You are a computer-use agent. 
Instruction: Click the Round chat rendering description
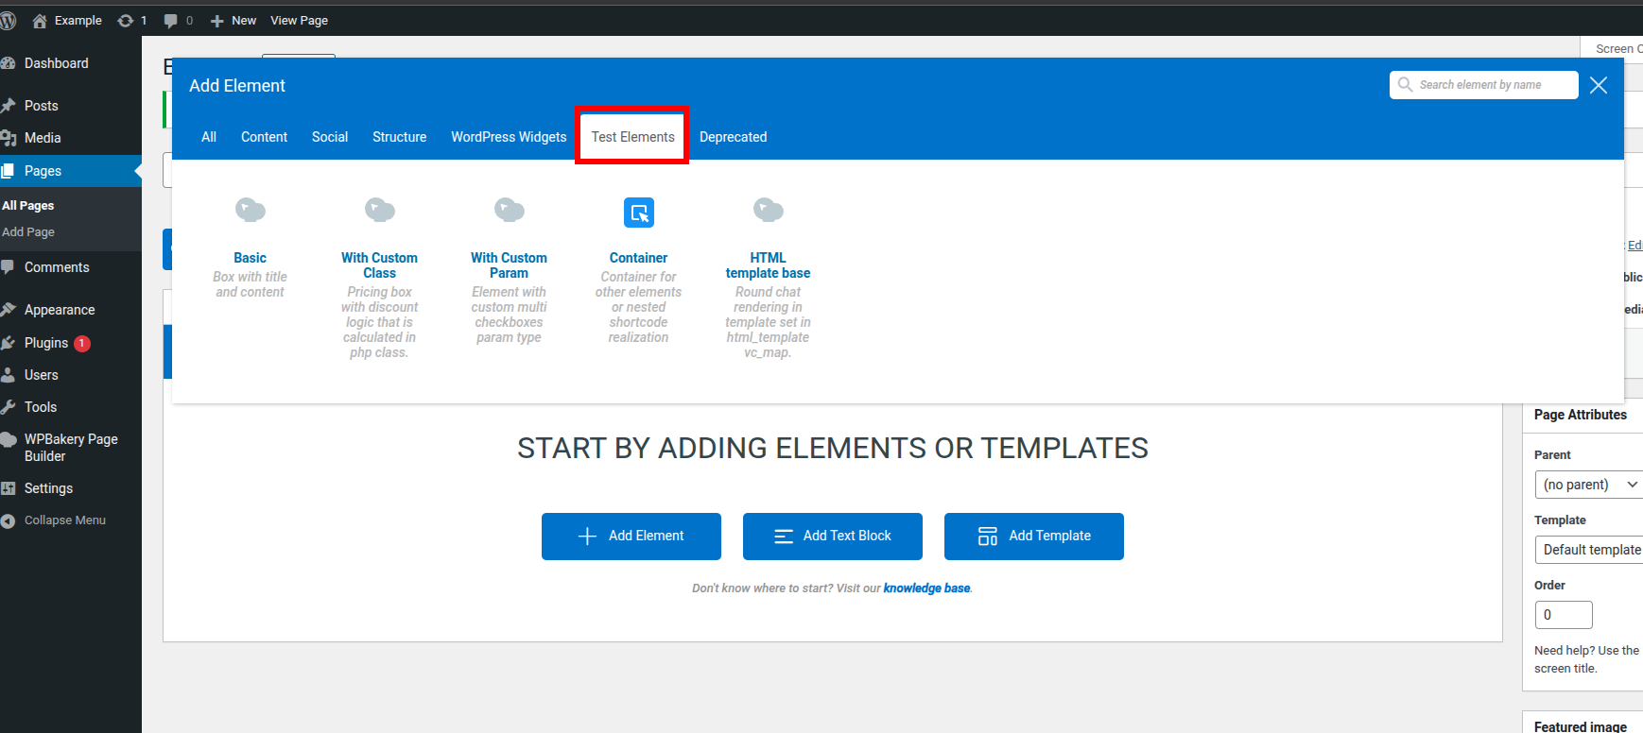pos(768,322)
